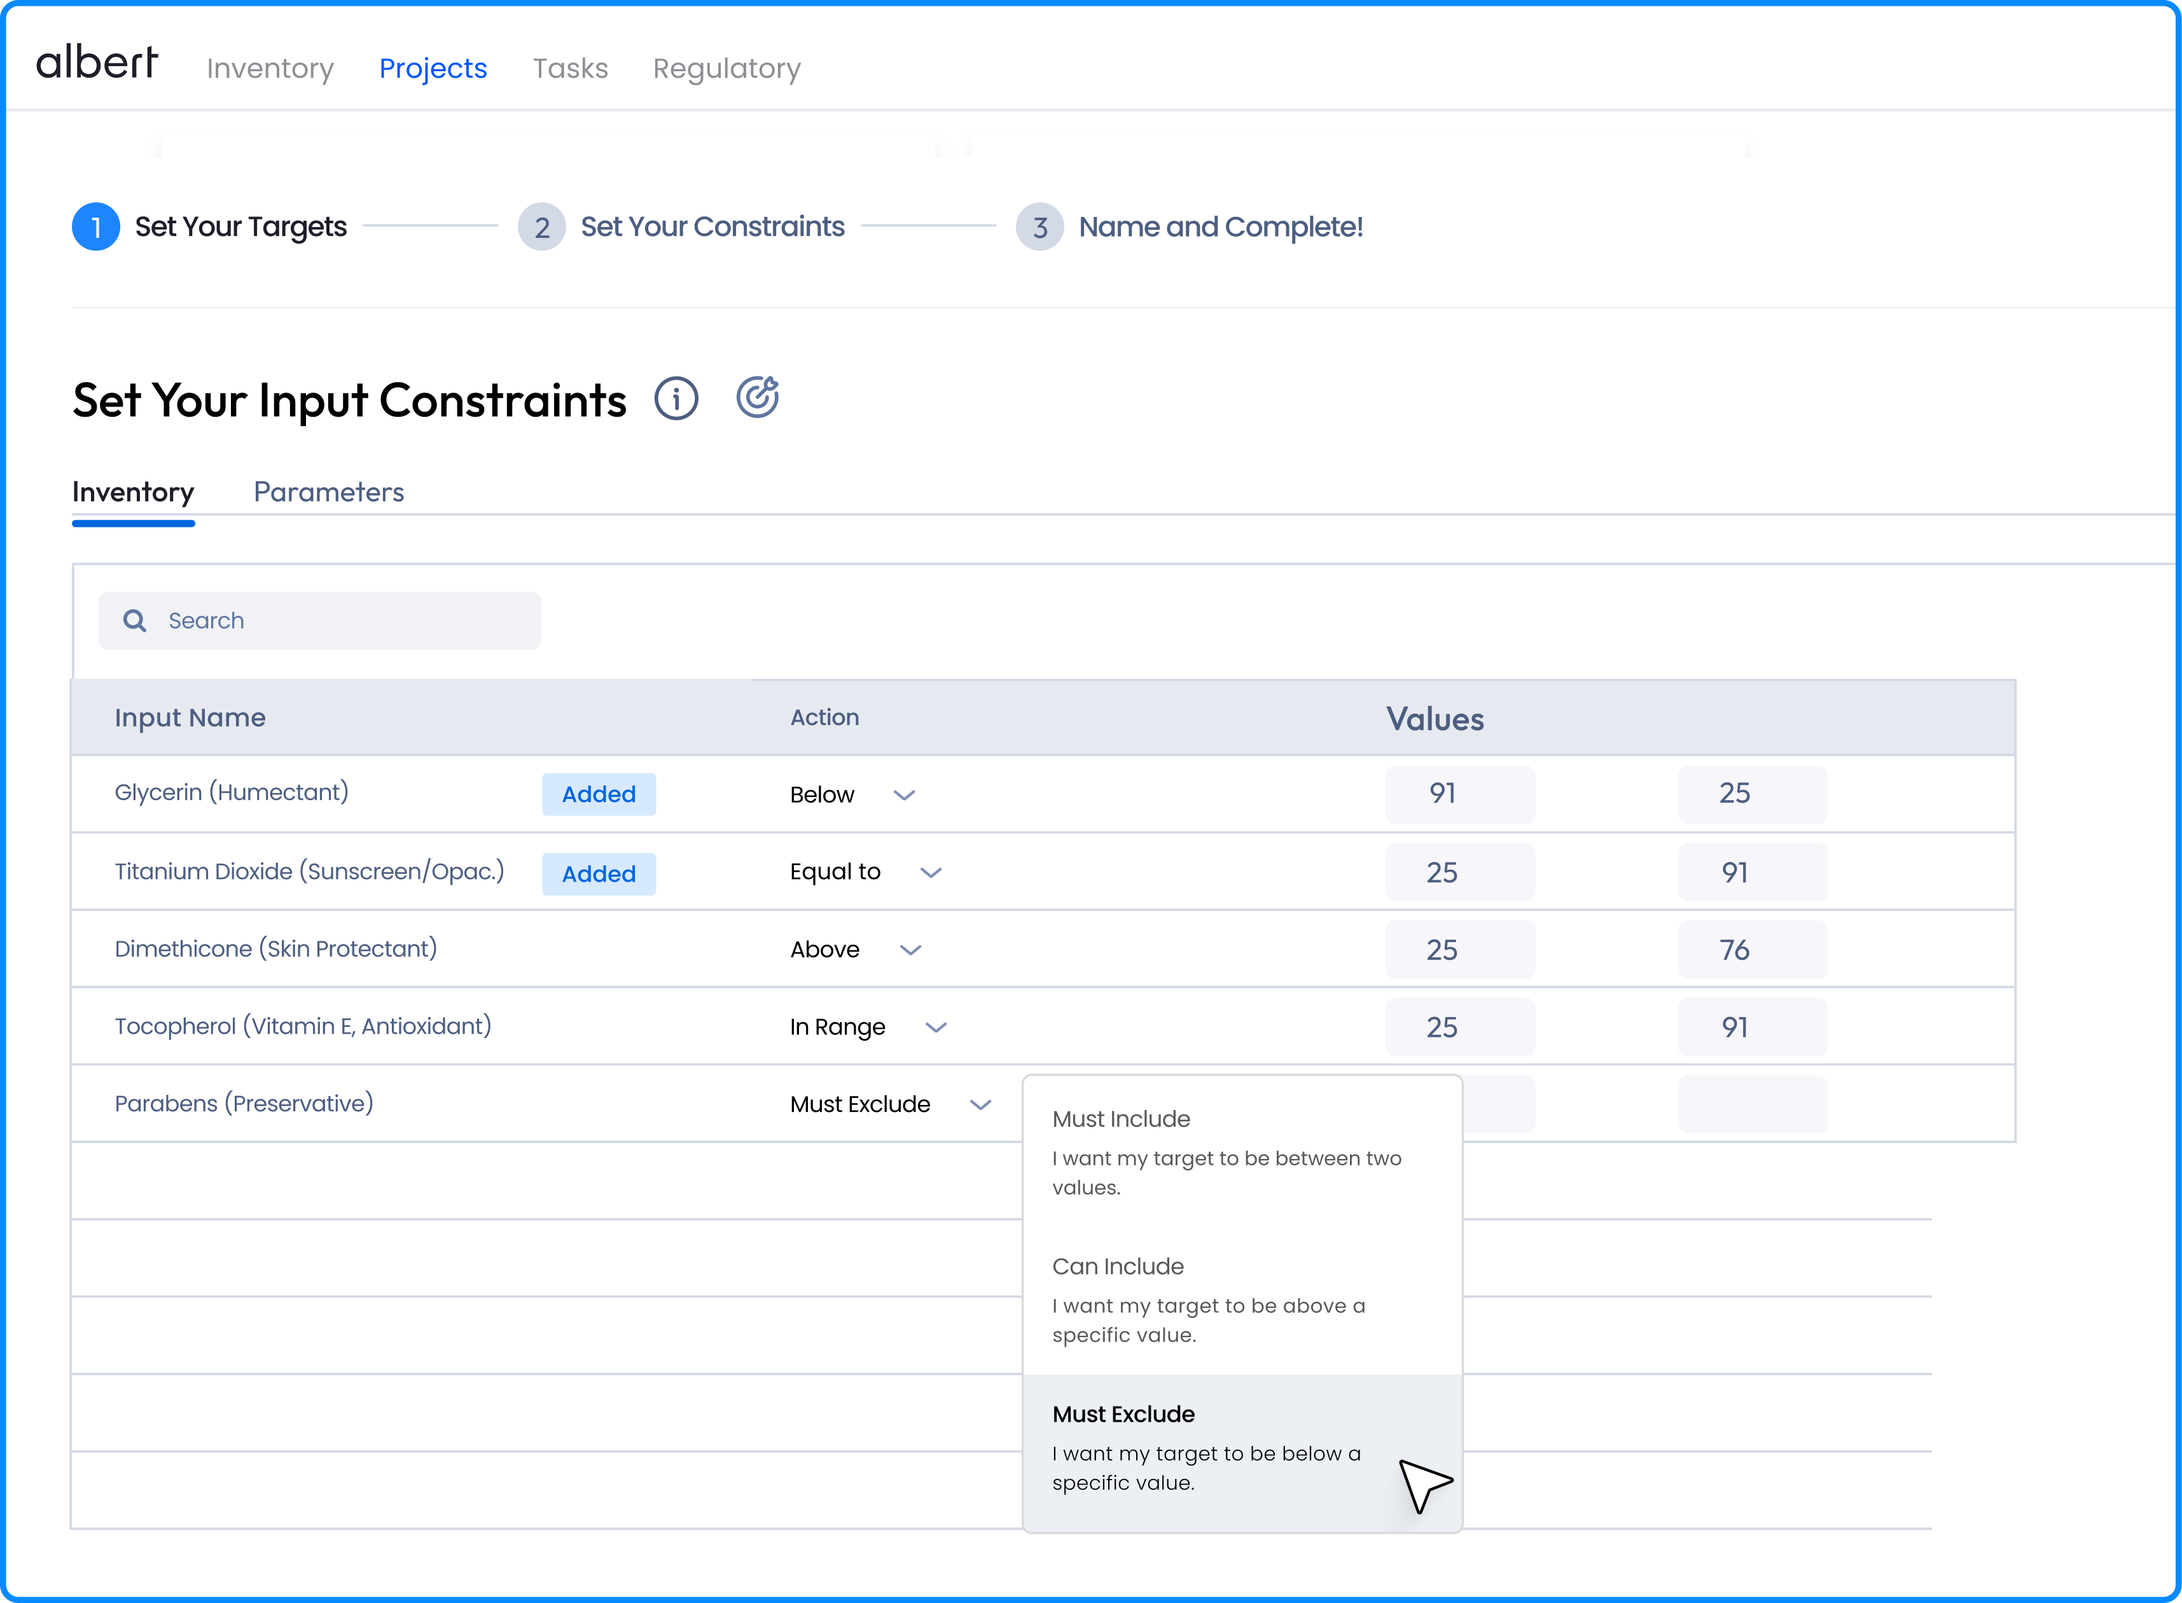Click the albert logo
This screenshot has height=1603, width=2182.
(x=97, y=64)
